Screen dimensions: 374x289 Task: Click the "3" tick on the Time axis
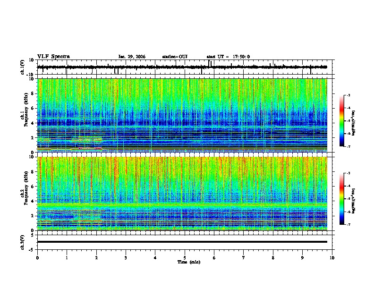(126, 257)
